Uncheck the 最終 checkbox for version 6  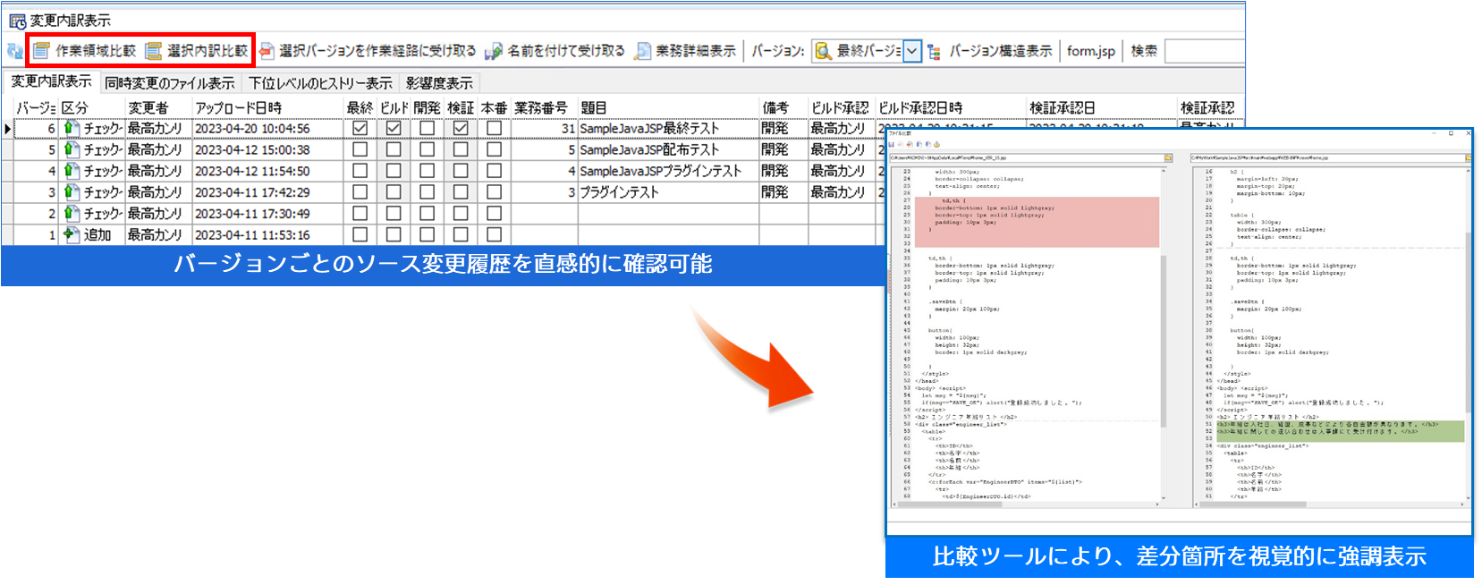(360, 128)
